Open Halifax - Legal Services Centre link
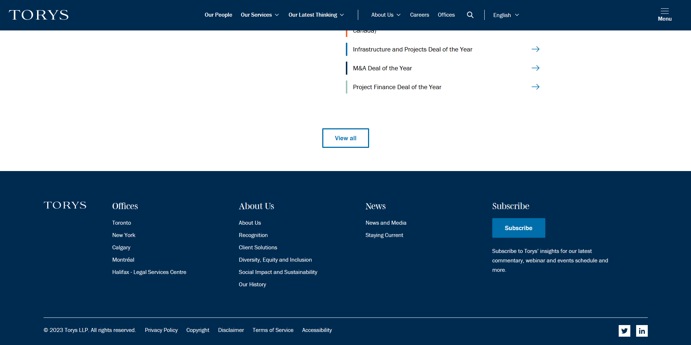 (149, 272)
